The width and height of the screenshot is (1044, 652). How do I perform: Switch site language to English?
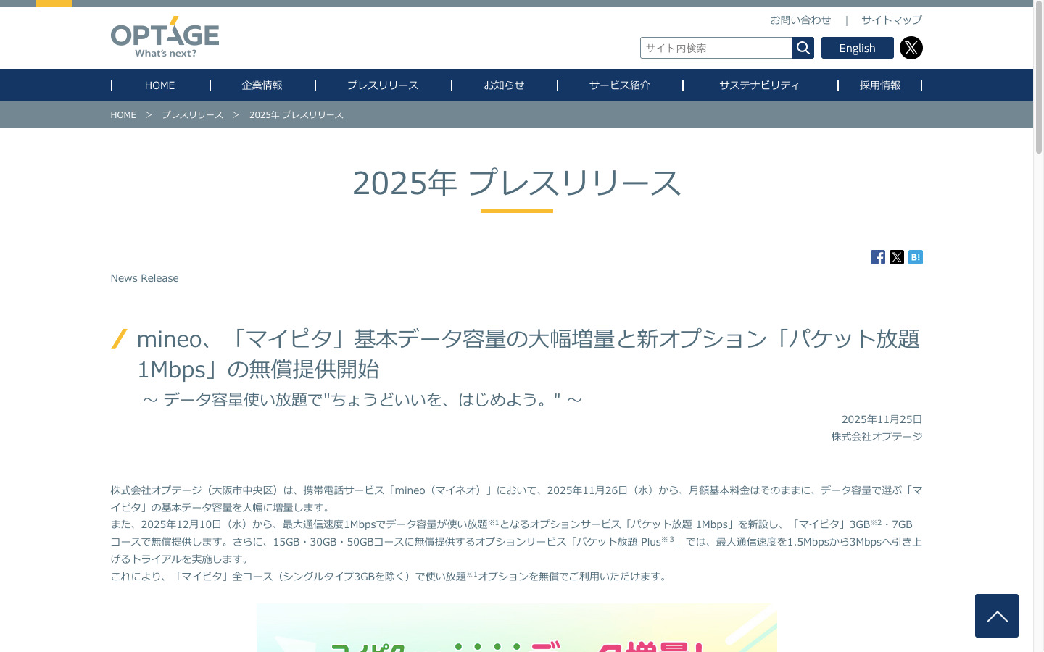[x=857, y=48]
